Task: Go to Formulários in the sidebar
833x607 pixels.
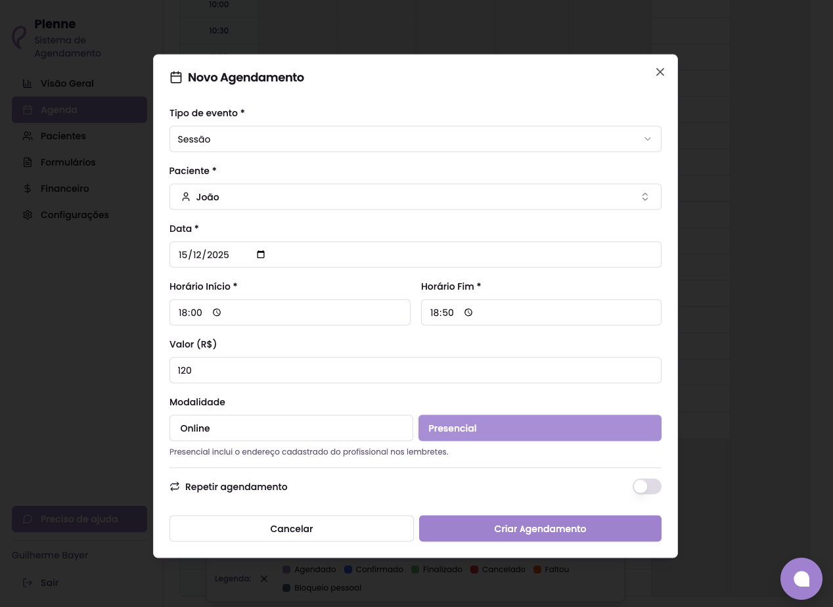Action: point(68,162)
